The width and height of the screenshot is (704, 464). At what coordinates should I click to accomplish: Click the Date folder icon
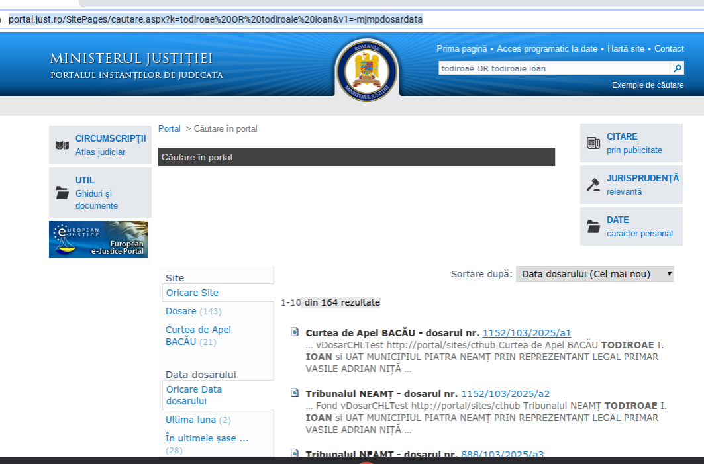pyautogui.click(x=593, y=226)
